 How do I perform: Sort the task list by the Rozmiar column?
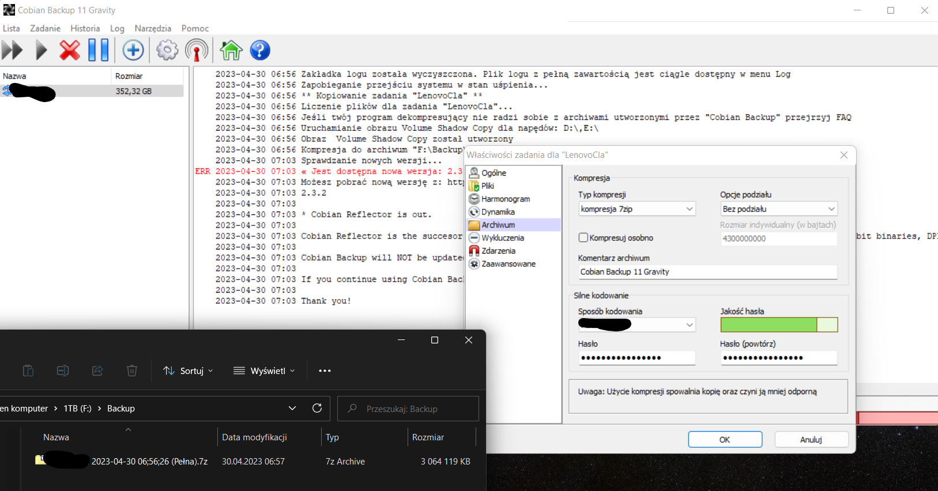pyautogui.click(x=147, y=76)
